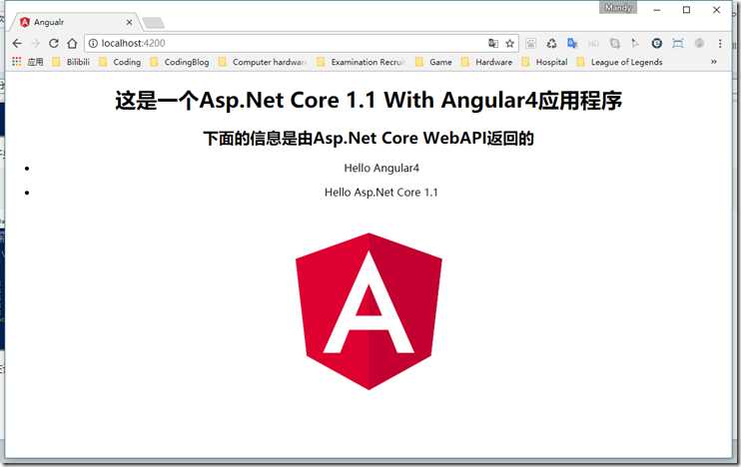Close the Angualr tab
741x467 pixels.
(x=130, y=22)
